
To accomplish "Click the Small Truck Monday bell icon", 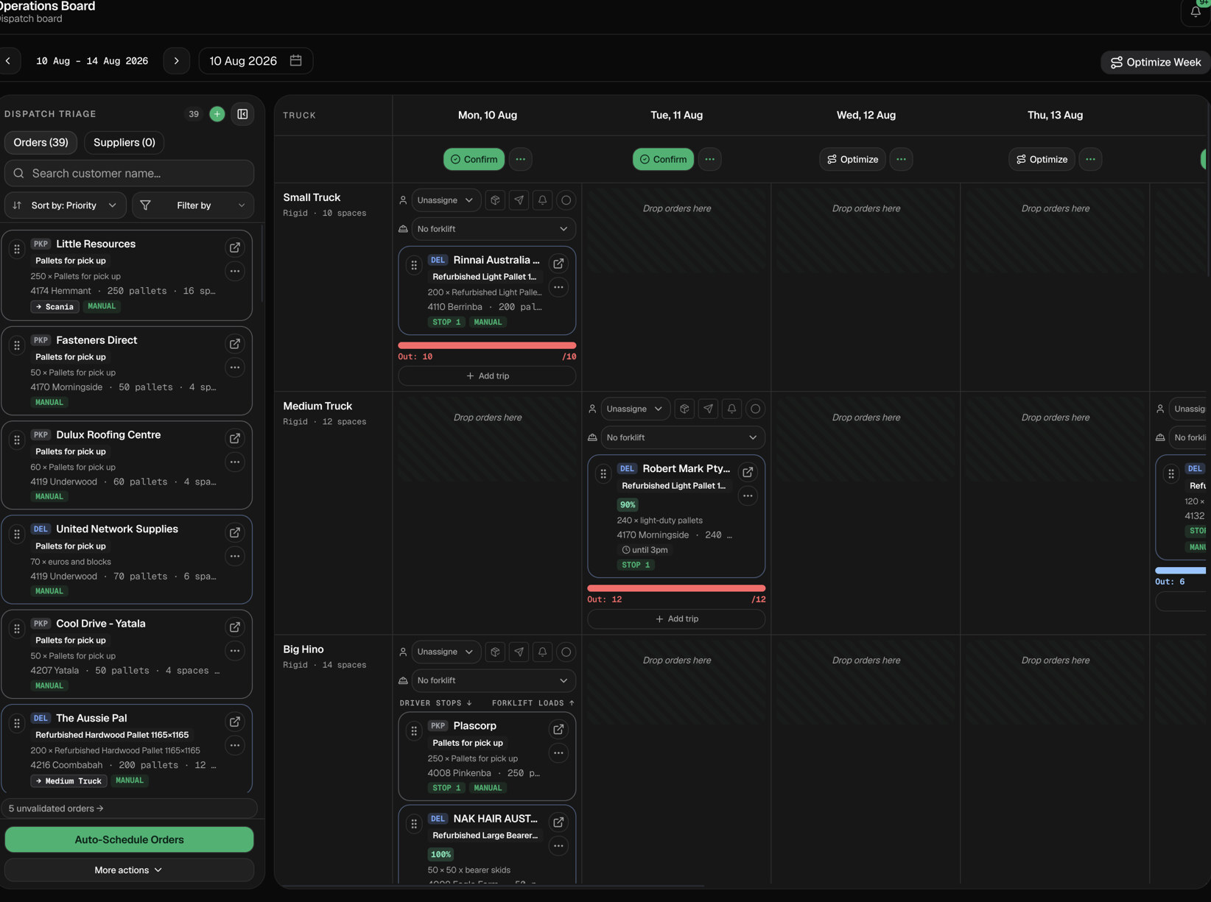I will (x=542, y=200).
